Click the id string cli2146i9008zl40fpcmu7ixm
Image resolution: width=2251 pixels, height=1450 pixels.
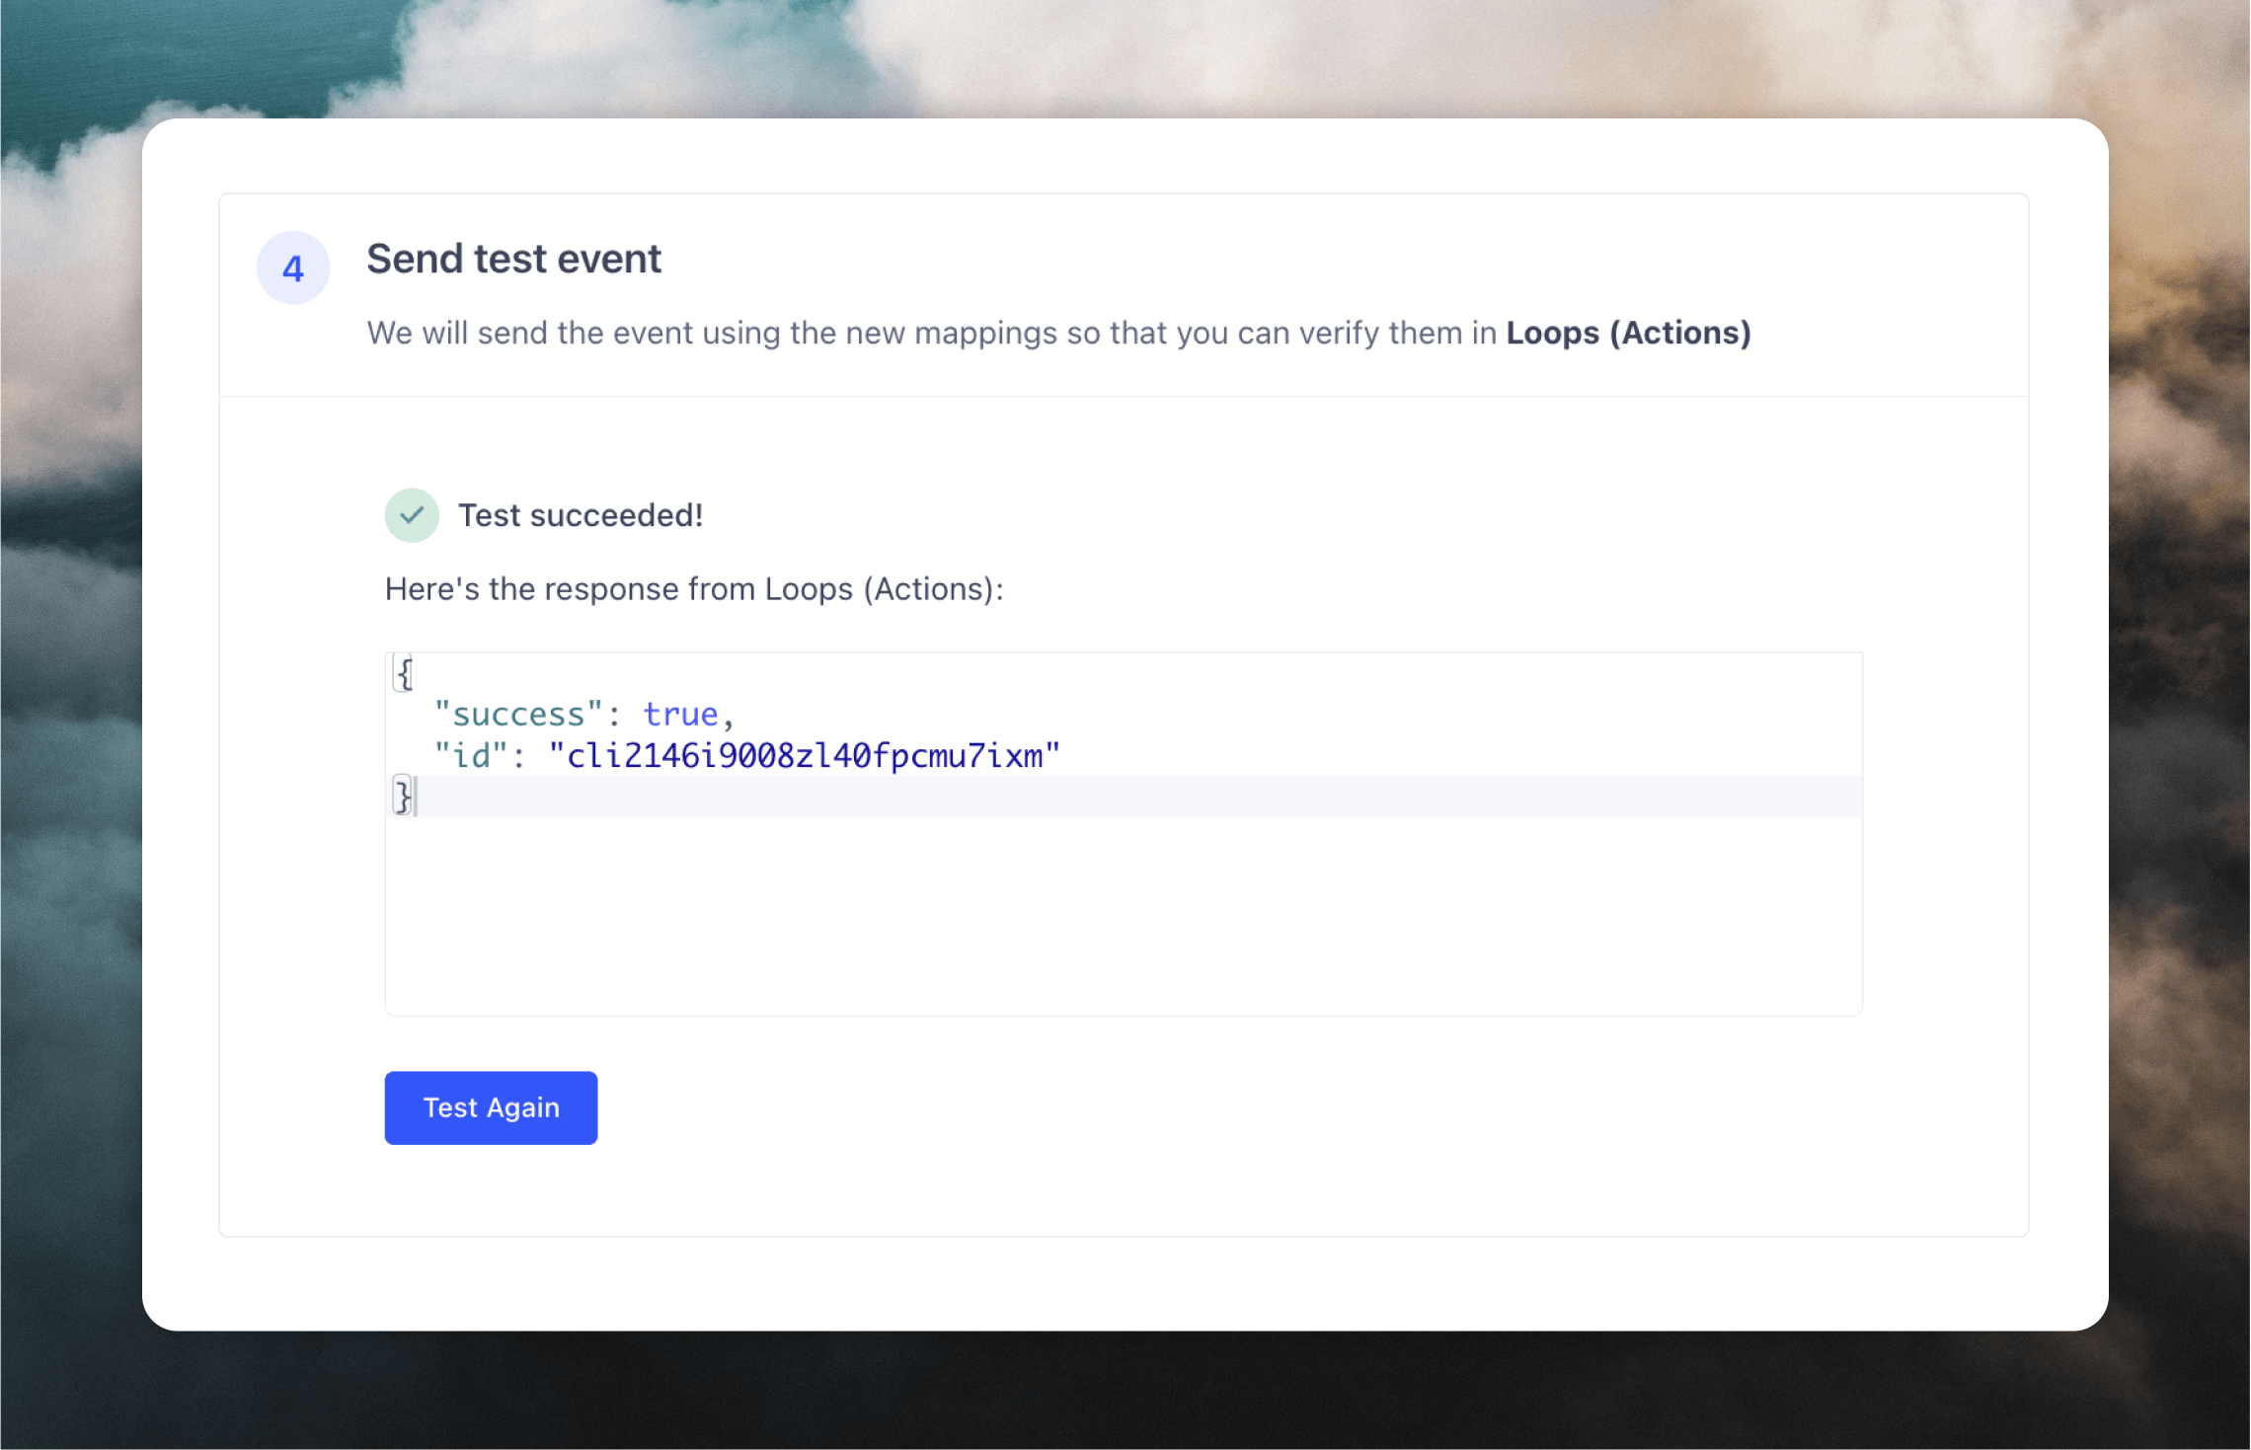pyautogui.click(x=804, y=756)
